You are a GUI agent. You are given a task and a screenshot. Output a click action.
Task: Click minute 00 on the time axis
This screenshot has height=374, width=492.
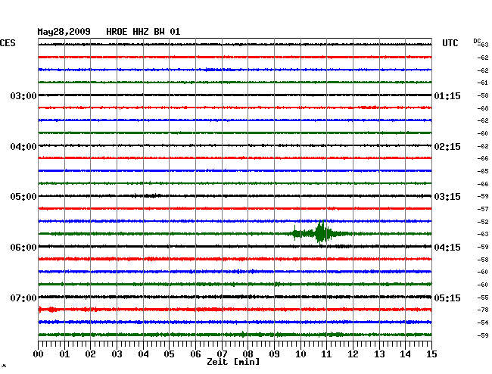(x=39, y=354)
